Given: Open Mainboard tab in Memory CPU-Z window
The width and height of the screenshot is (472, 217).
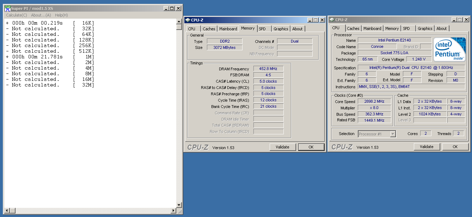Looking at the screenshot, I should click(228, 29).
